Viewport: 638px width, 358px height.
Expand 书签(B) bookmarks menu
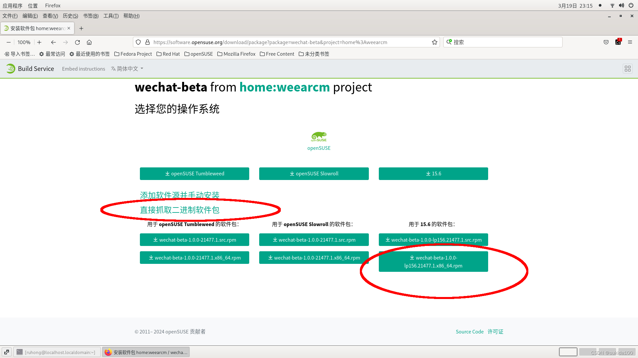point(91,16)
